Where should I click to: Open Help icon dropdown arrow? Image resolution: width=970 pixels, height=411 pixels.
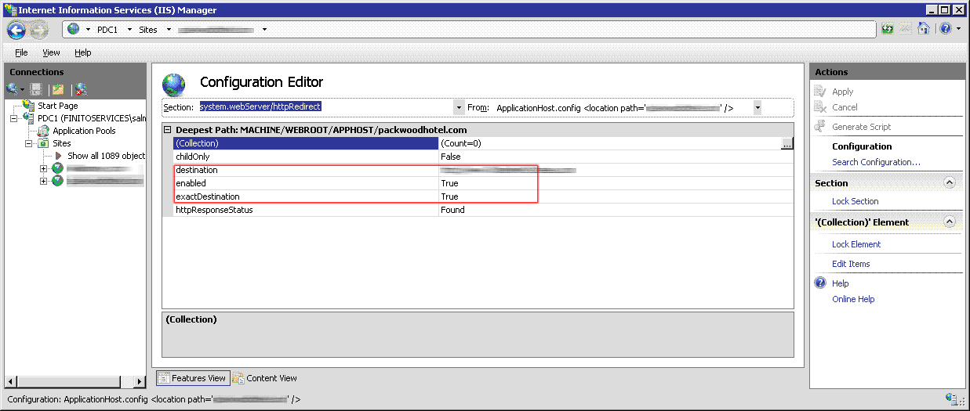click(x=958, y=30)
